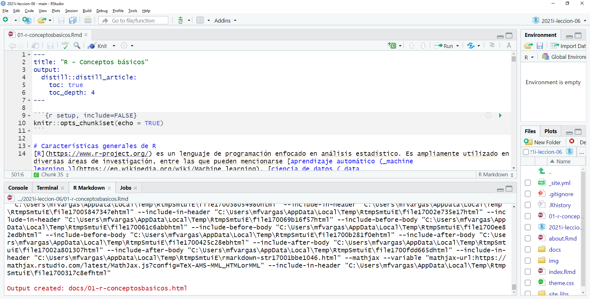The width and height of the screenshot is (590, 299).
Task: Open the Session menu
Action: pos(71,11)
